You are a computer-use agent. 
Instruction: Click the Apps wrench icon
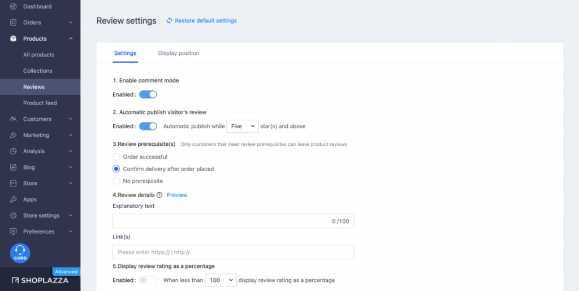[13, 199]
